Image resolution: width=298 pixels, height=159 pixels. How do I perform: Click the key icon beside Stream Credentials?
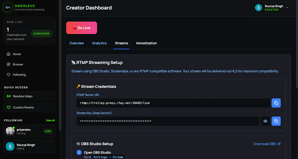[x=78, y=86]
